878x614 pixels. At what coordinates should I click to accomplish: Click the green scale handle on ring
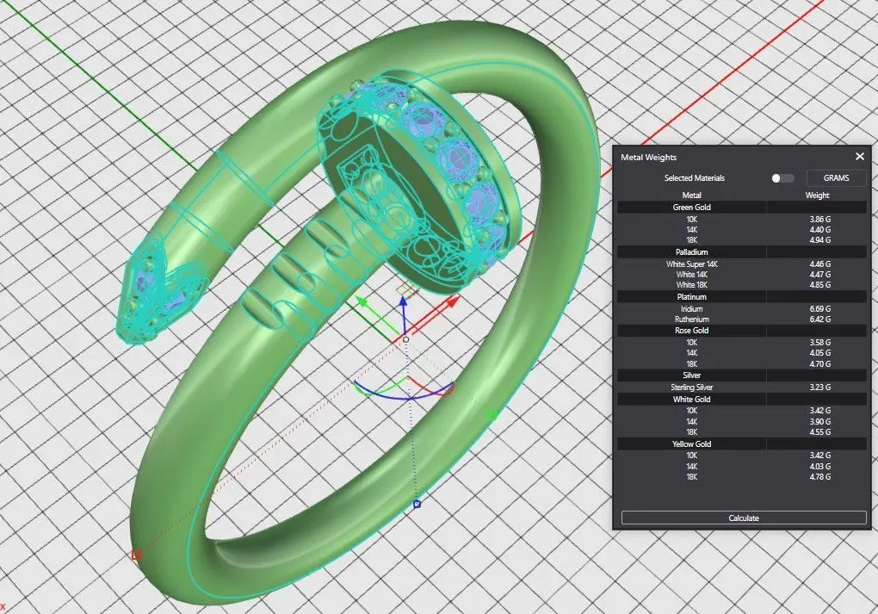coord(491,415)
